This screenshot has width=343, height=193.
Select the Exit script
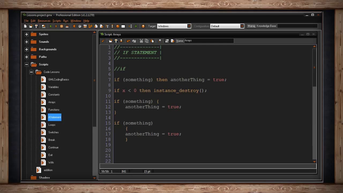(50, 155)
